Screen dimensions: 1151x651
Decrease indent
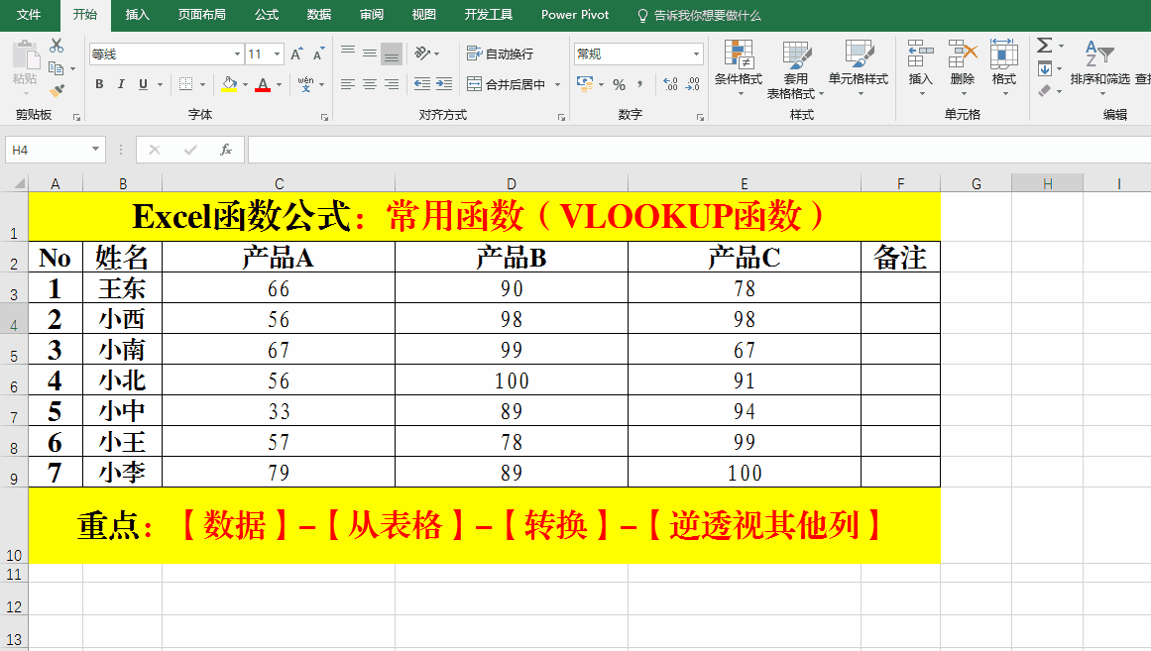click(422, 84)
